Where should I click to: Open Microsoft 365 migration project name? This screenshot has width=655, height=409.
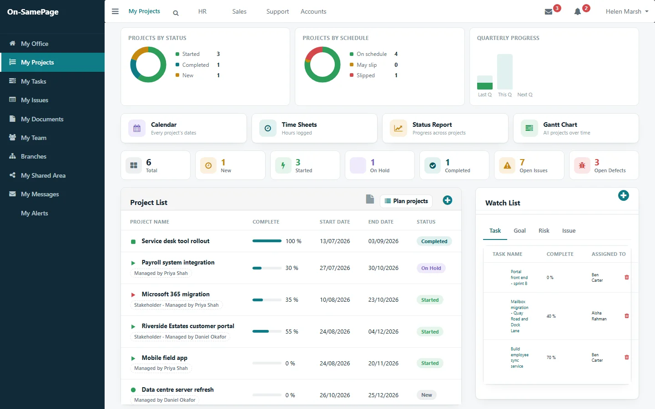[176, 294]
